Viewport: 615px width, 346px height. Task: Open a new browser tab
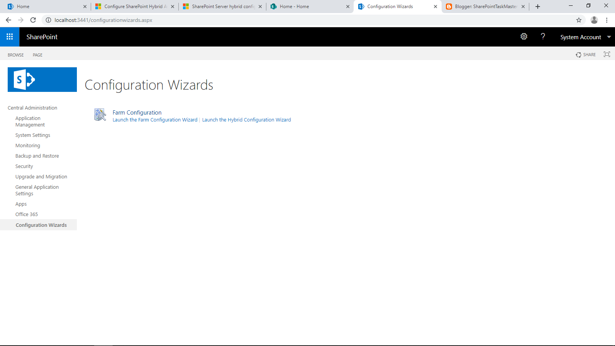point(538,7)
